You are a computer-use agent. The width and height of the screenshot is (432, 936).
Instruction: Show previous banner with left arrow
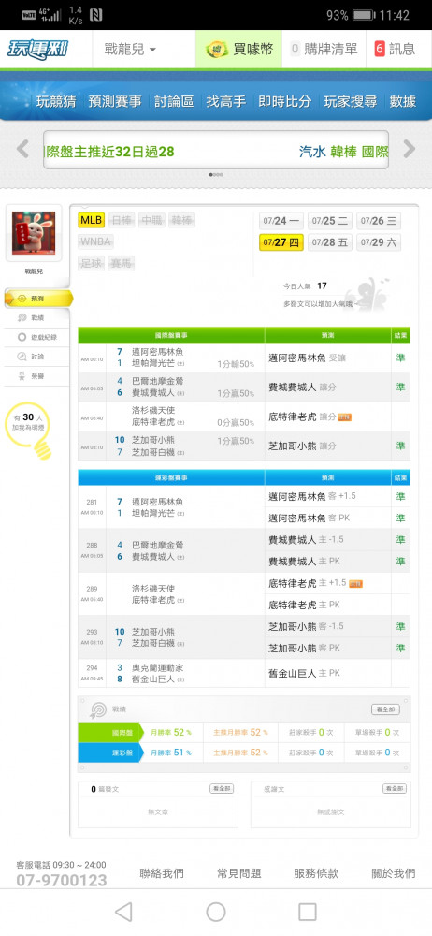pyautogui.click(x=22, y=149)
